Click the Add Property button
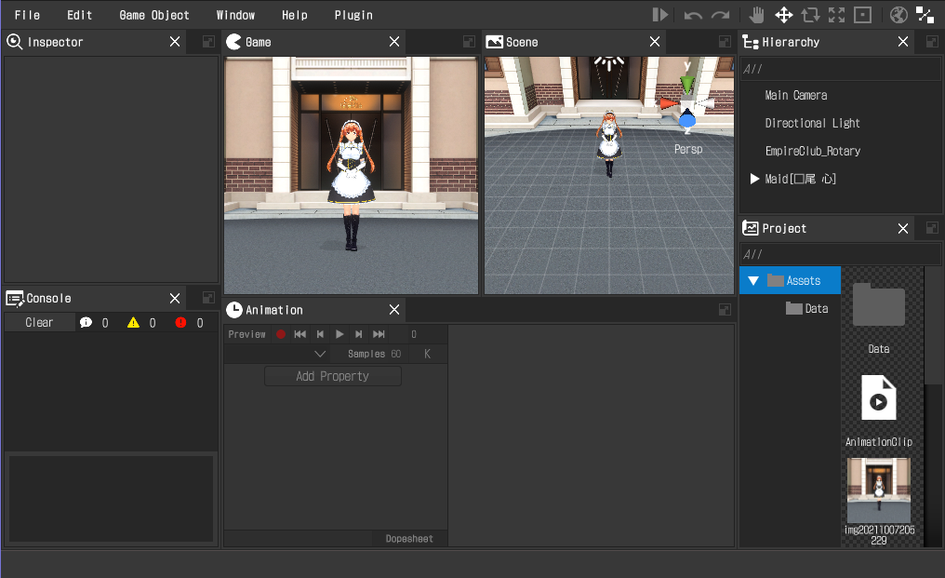The width and height of the screenshot is (945, 578). coord(332,376)
